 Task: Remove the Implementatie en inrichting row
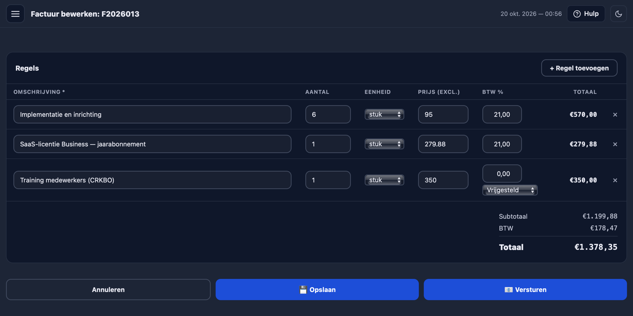(615, 115)
